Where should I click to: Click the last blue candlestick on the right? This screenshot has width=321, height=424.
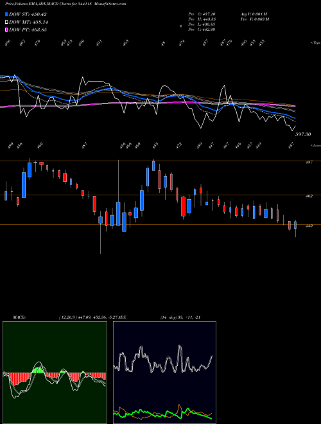[x=295, y=225]
